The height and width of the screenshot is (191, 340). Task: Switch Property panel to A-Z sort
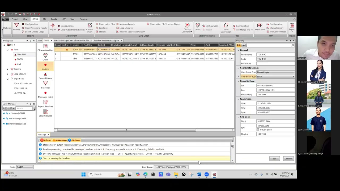pyautogui.click(x=244, y=45)
